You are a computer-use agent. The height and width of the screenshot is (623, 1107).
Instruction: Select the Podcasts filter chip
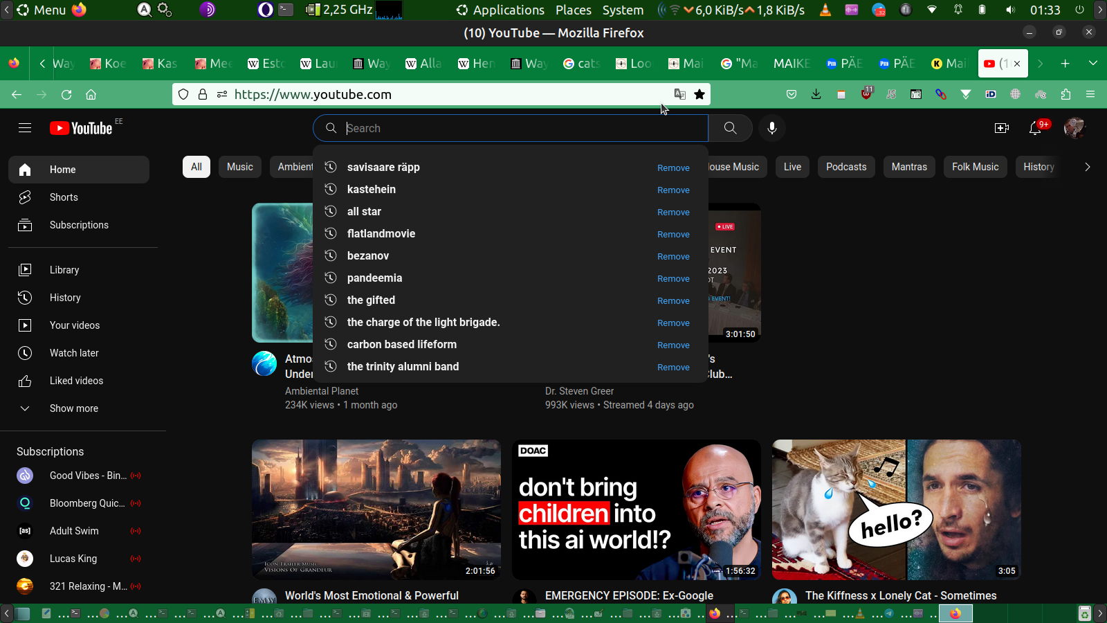tap(846, 167)
